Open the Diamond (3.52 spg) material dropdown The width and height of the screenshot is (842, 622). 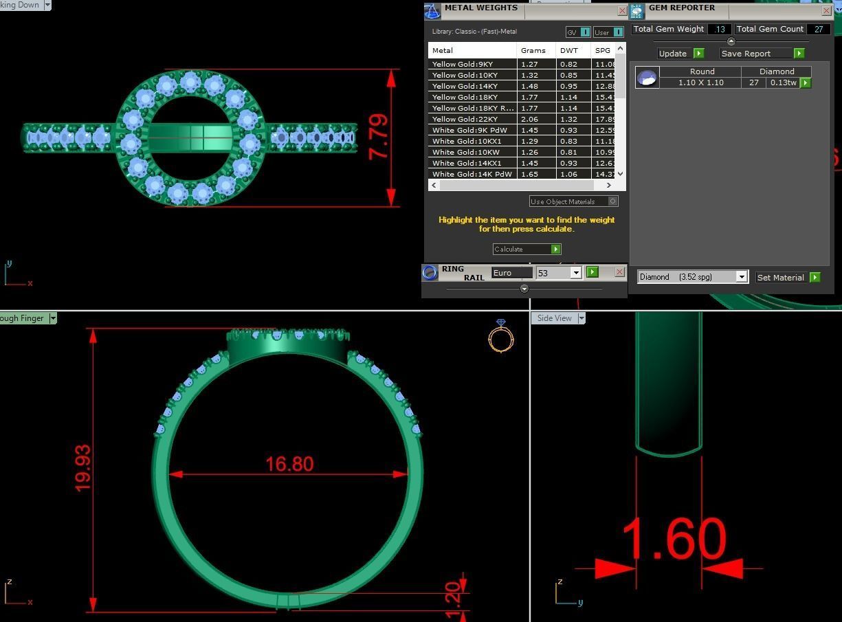[741, 277]
